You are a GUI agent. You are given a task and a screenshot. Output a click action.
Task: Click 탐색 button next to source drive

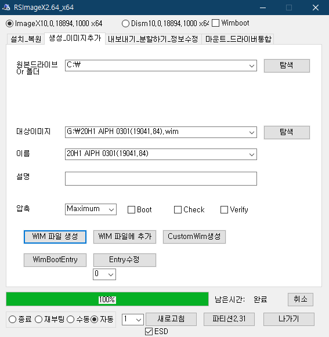(287, 66)
